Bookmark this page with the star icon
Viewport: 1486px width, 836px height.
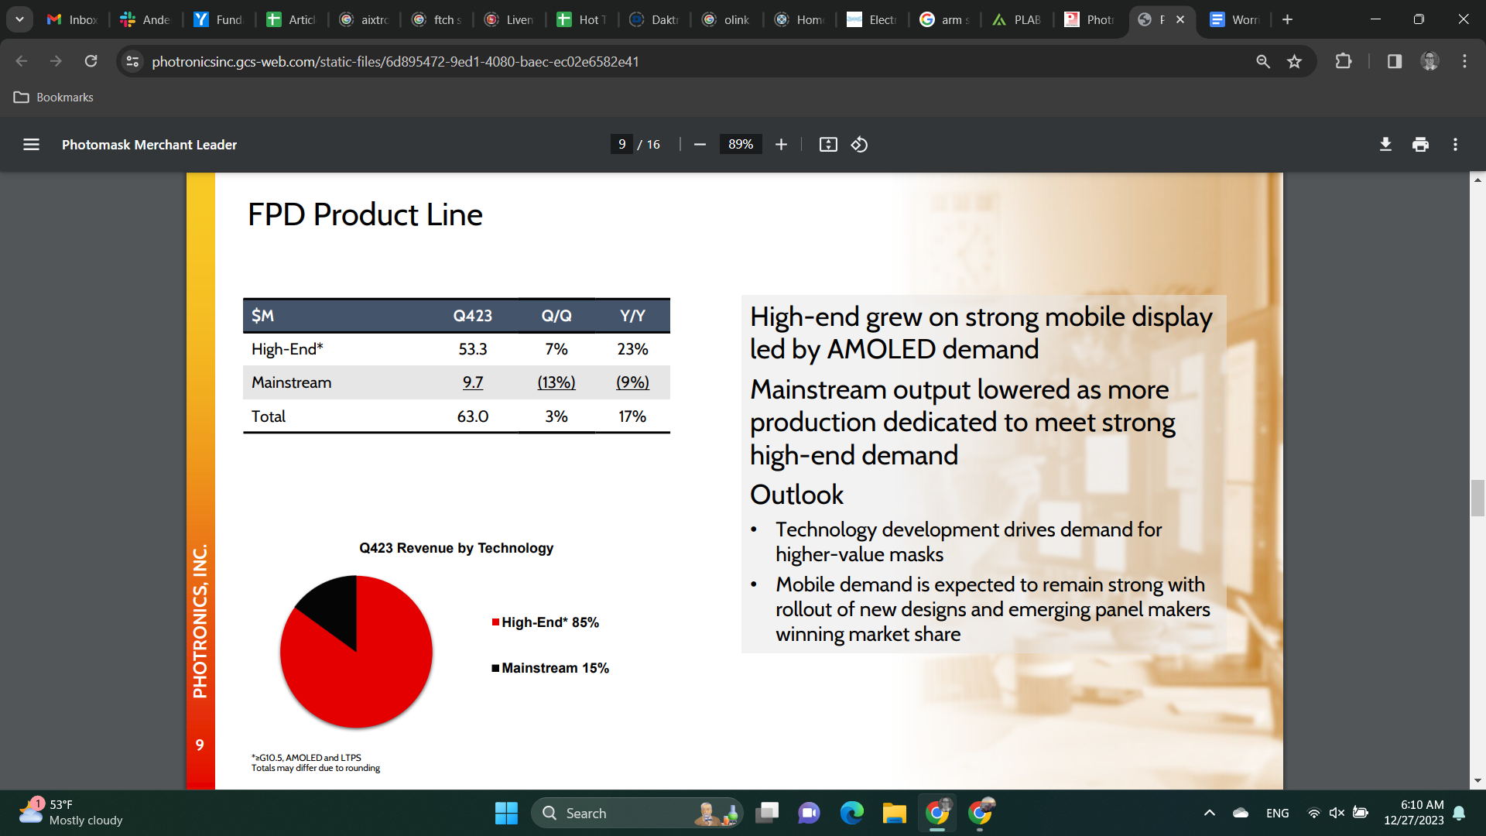1294,61
